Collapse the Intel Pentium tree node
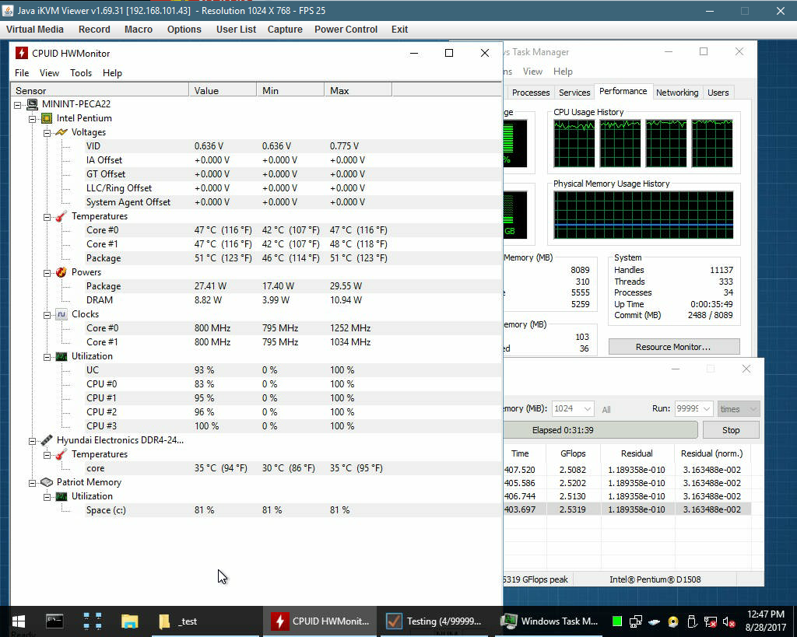The height and width of the screenshot is (637, 797). pos(33,119)
